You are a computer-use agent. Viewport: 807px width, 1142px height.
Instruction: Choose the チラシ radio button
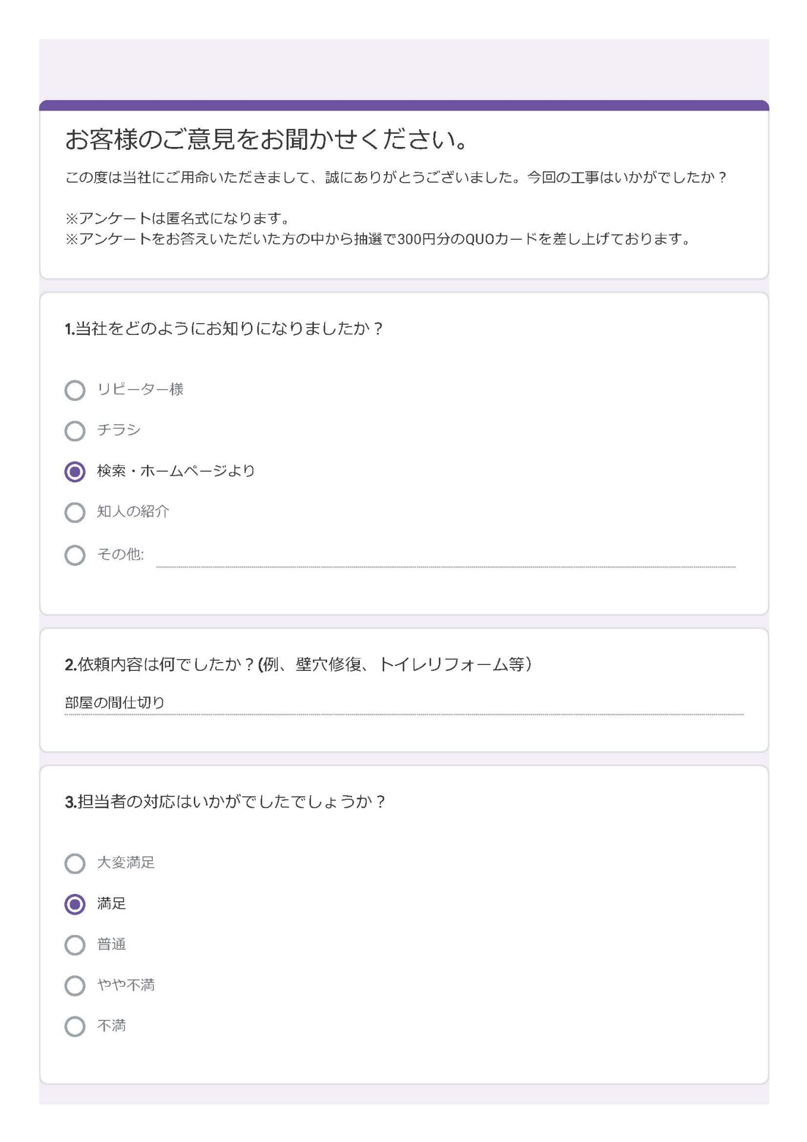[x=75, y=431]
